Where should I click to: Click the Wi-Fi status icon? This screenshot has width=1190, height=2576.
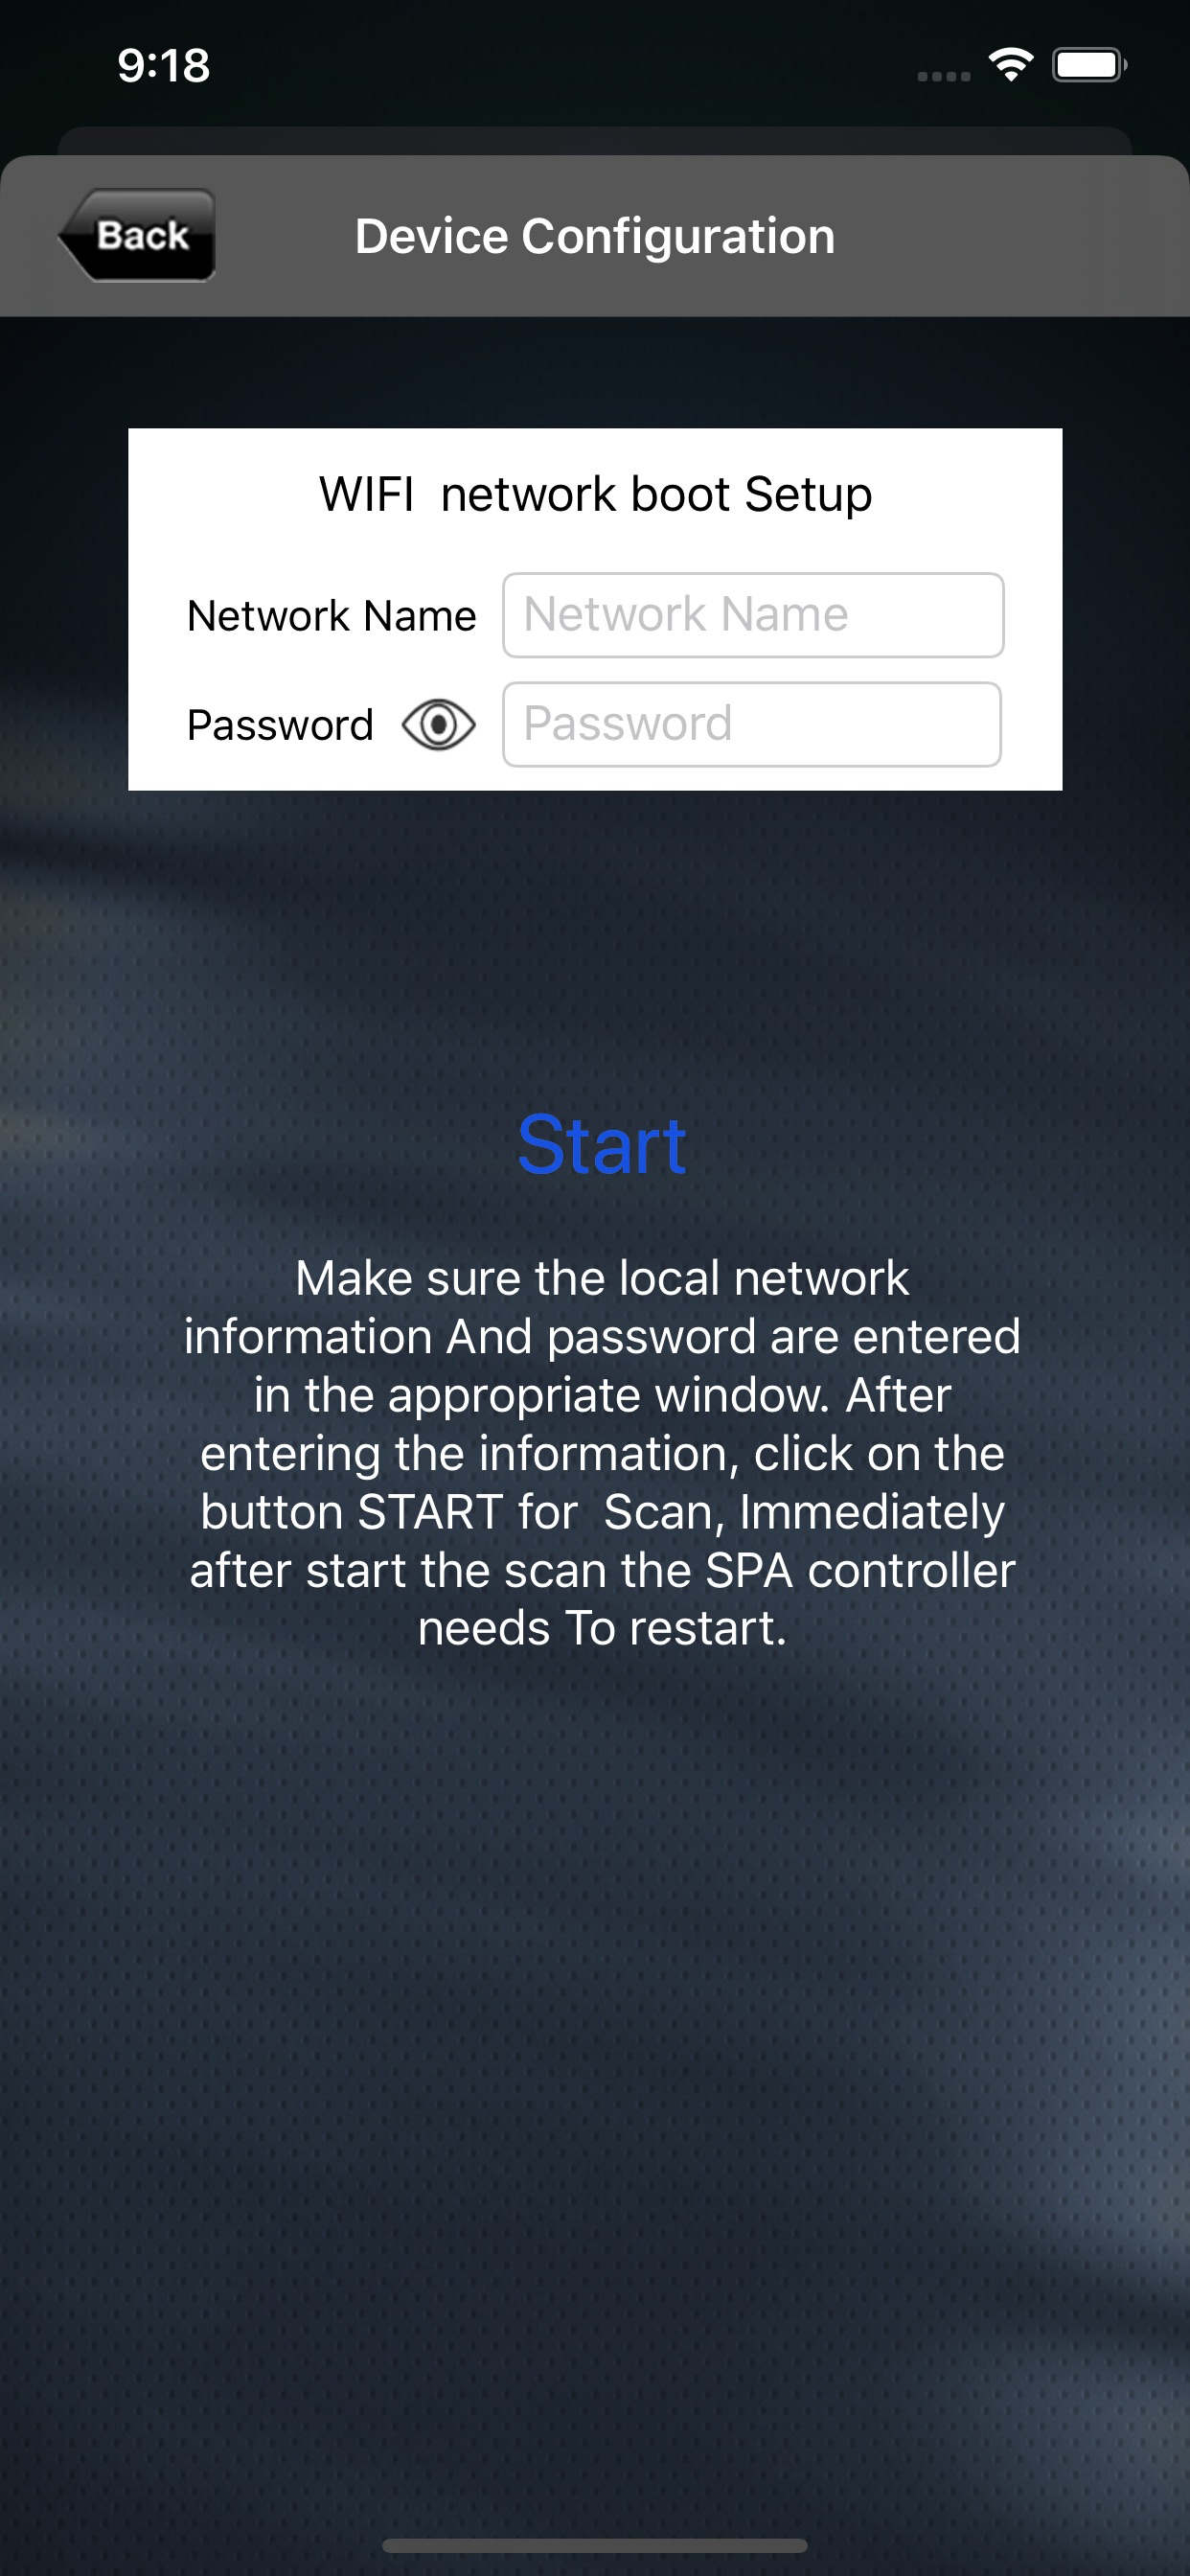[1010, 65]
